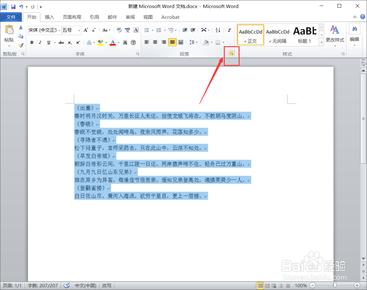Toggle superscript formatting

(x=78, y=42)
